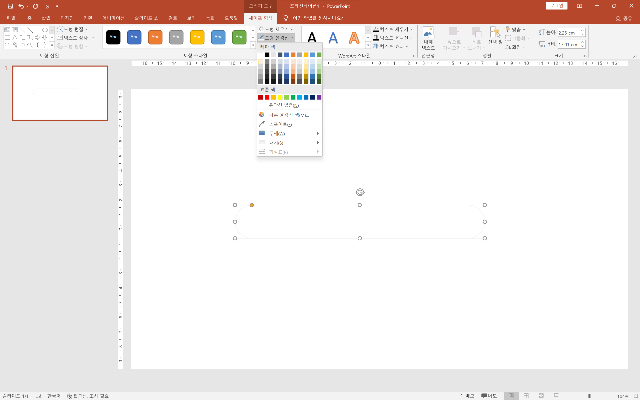Open the 삽입 ribbon tab
The height and width of the screenshot is (400, 640).
coord(46,18)
